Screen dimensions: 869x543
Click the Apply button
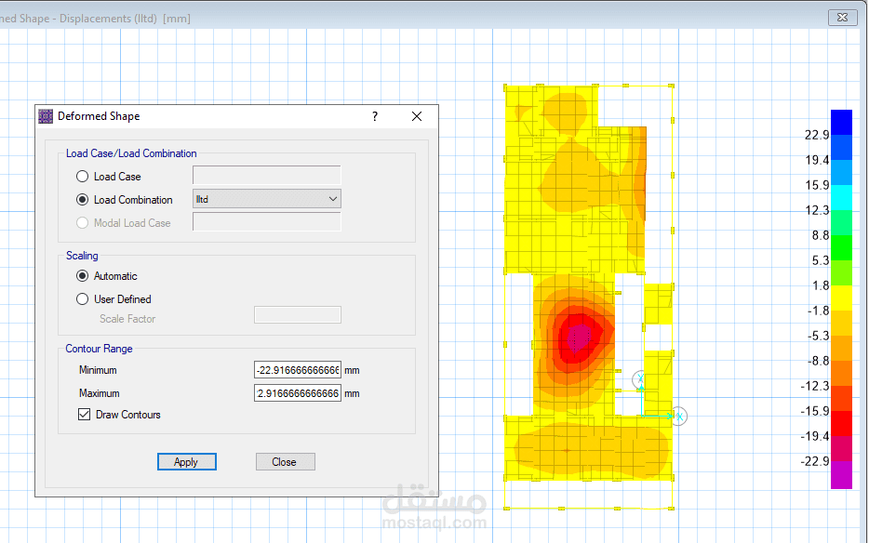click(x=187, y=461)
